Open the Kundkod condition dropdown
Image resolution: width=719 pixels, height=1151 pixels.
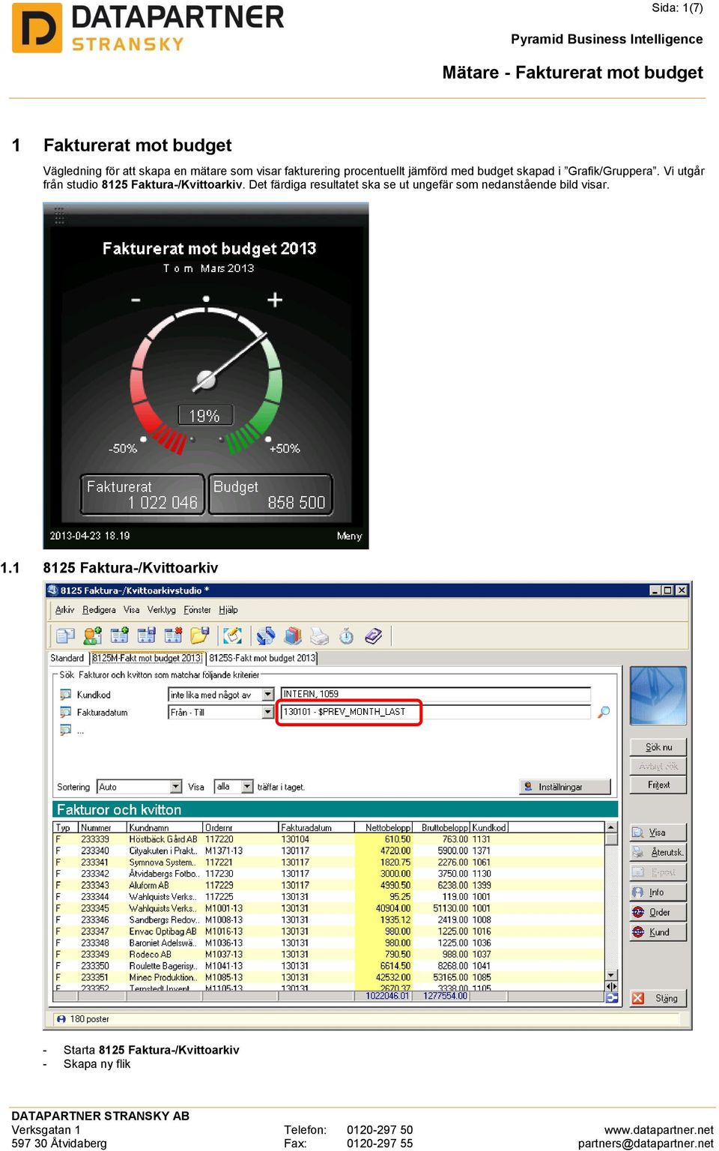click(268, 695)
